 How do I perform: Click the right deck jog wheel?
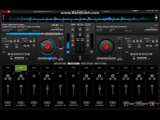(106, 47)
